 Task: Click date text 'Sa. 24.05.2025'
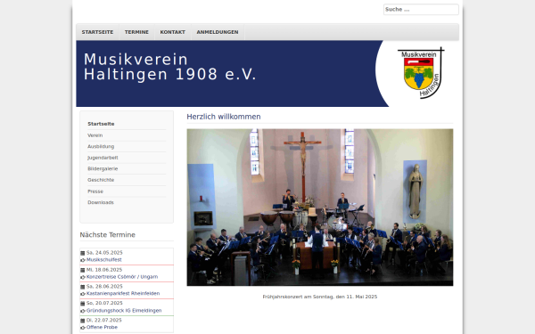104,253
